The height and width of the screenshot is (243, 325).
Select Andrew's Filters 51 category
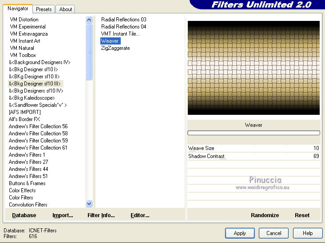(x=28, y=176)
